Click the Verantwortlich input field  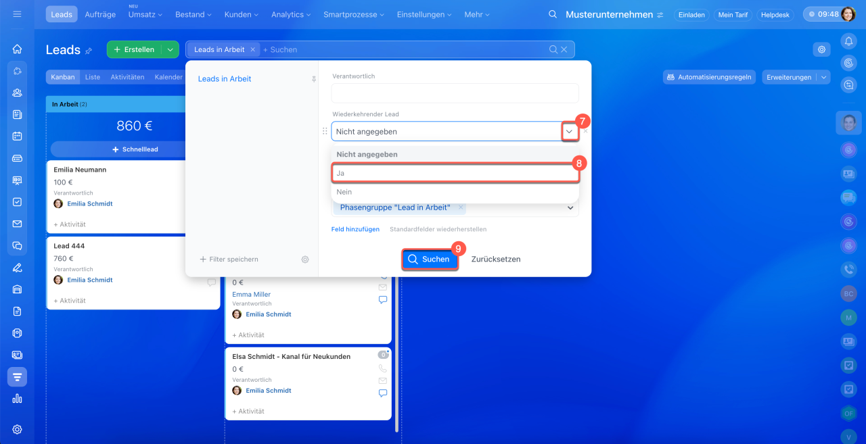[x=455, y=93]
